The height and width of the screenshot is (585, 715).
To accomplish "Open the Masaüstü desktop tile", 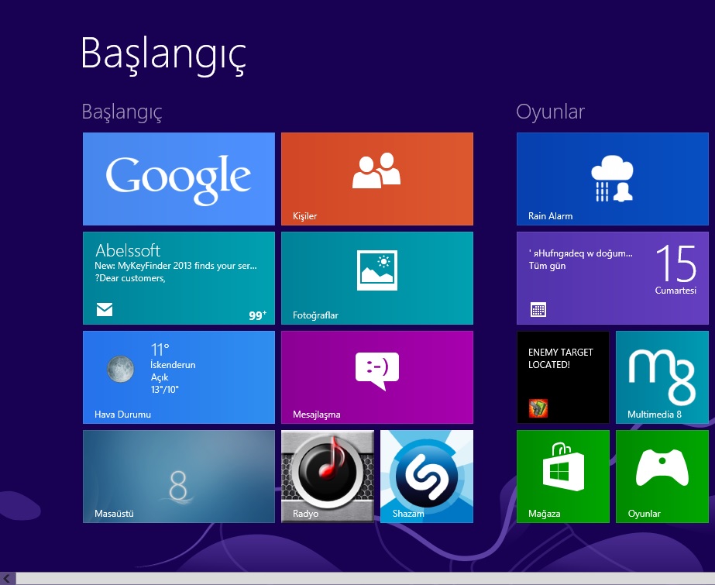I will 179,477.
